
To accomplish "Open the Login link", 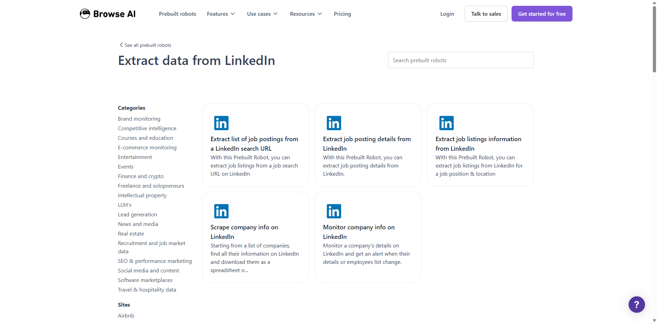I will [447, 14].
